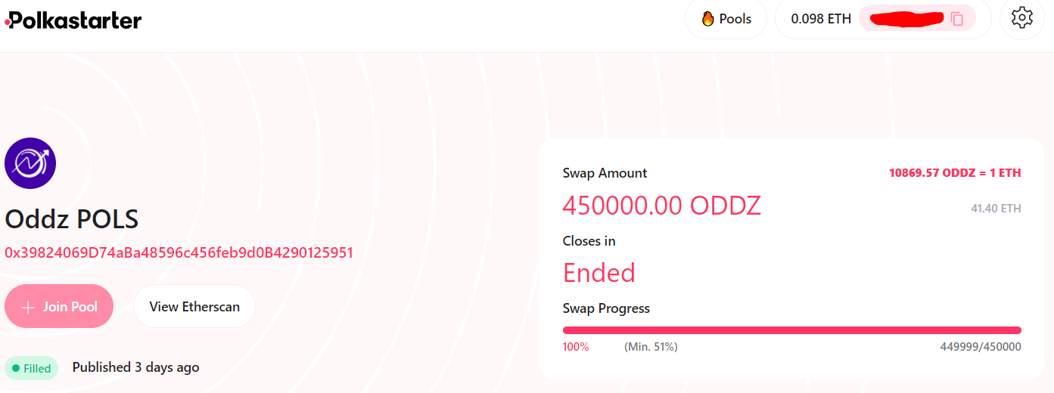The width and height of the screenshot is (1054, 393).
Task: Click the purple Oddz token logo
Action: (x=30, y=163)
